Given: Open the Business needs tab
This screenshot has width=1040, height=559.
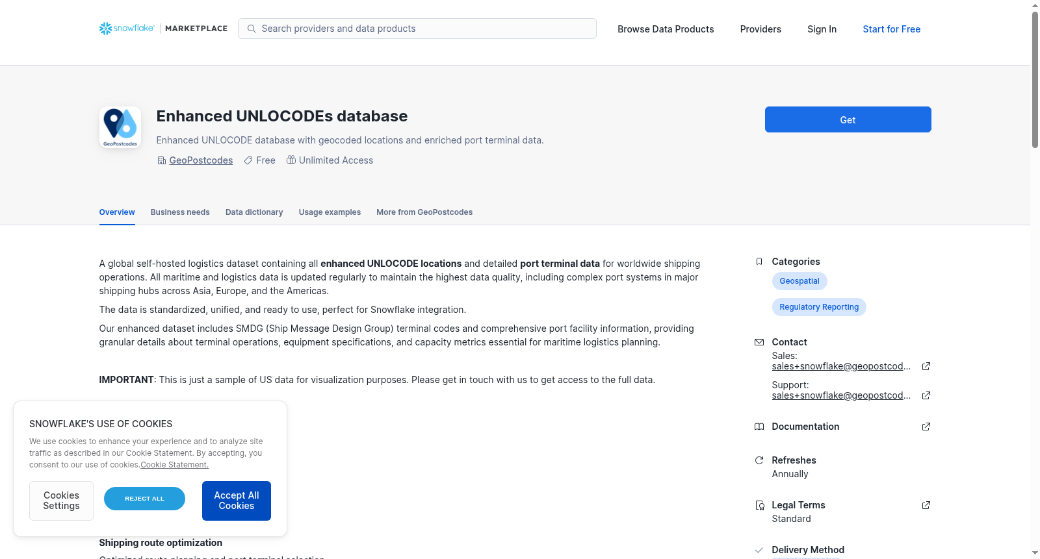Looking at the screenshot, I should coord(180,212).
